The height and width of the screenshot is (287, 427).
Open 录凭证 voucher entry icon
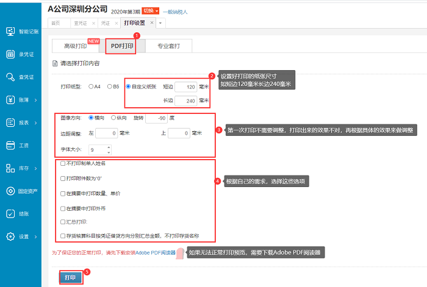click(x=10, y=54)
